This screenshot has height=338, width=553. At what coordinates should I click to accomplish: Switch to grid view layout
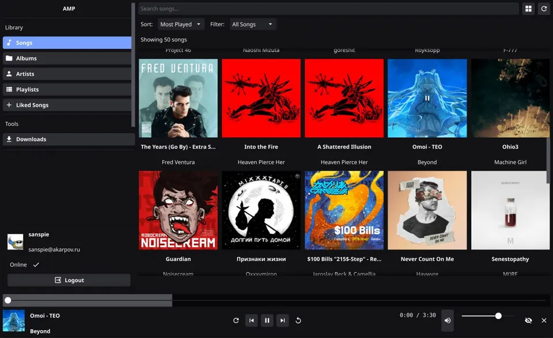(528, 9)
